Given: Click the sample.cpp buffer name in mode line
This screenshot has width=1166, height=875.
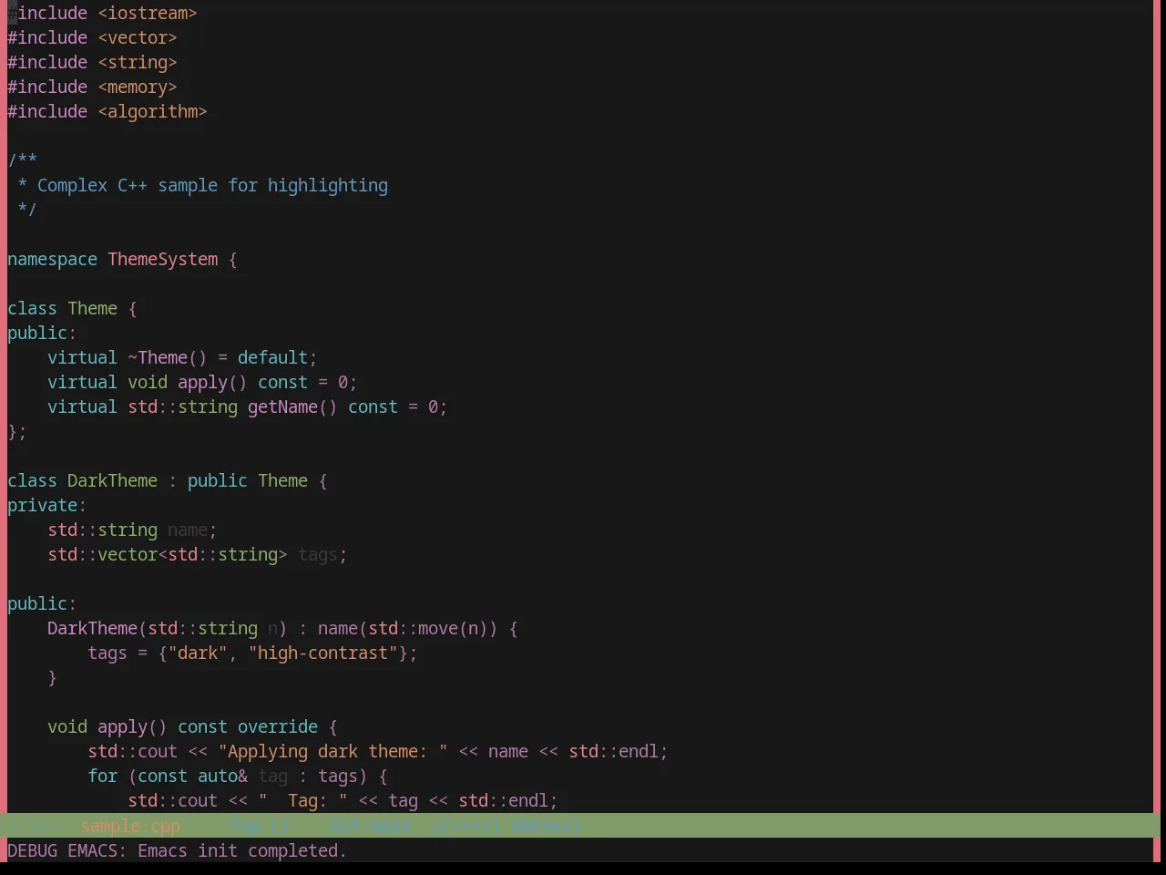Looking at the screenshot, I should [130, 826].
